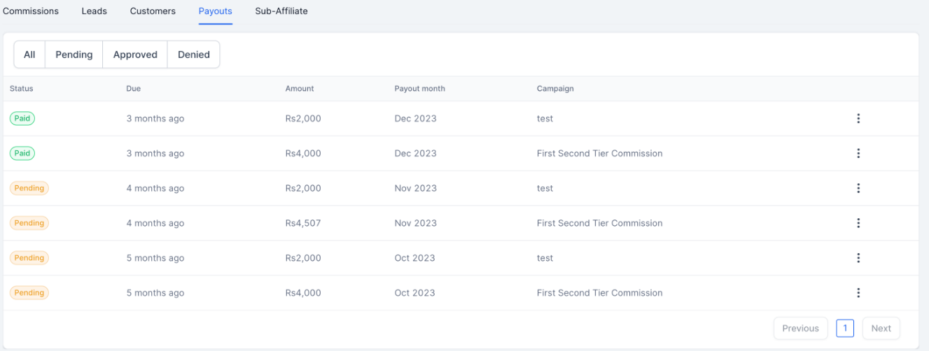Open kebab menu for Dec 2023 Rs4,000 payout
Viewport: 929px width, 351px height.
point(858,154)
